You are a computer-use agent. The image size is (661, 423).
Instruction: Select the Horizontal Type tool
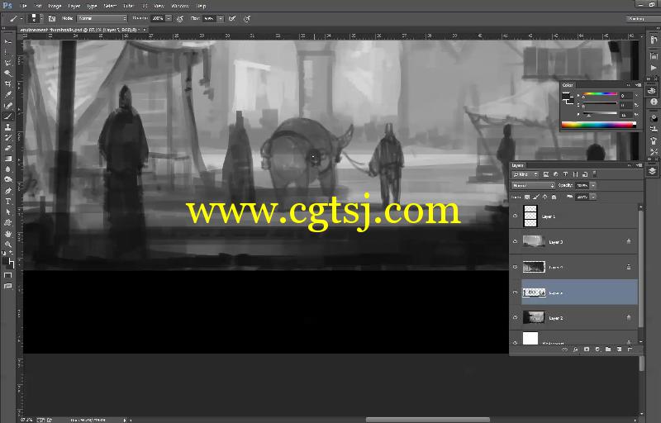point(8,202)
